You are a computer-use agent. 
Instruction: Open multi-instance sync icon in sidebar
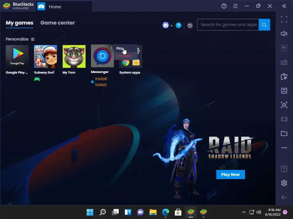(284, 76)
